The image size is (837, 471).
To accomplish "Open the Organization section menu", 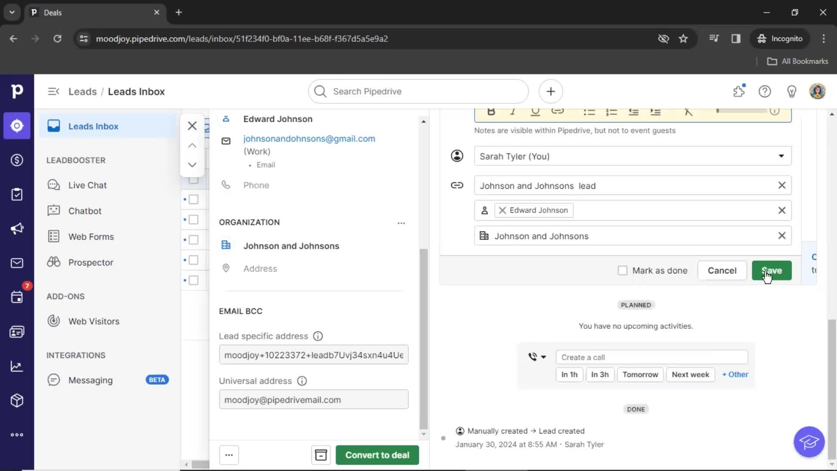I will [x=401, y=222].
